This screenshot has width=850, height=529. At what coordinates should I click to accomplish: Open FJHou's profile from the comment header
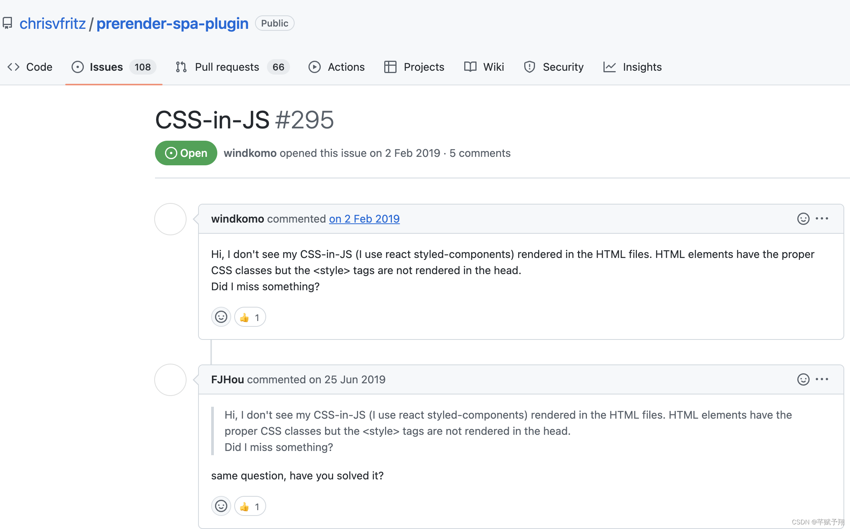[x=228, y=379]
